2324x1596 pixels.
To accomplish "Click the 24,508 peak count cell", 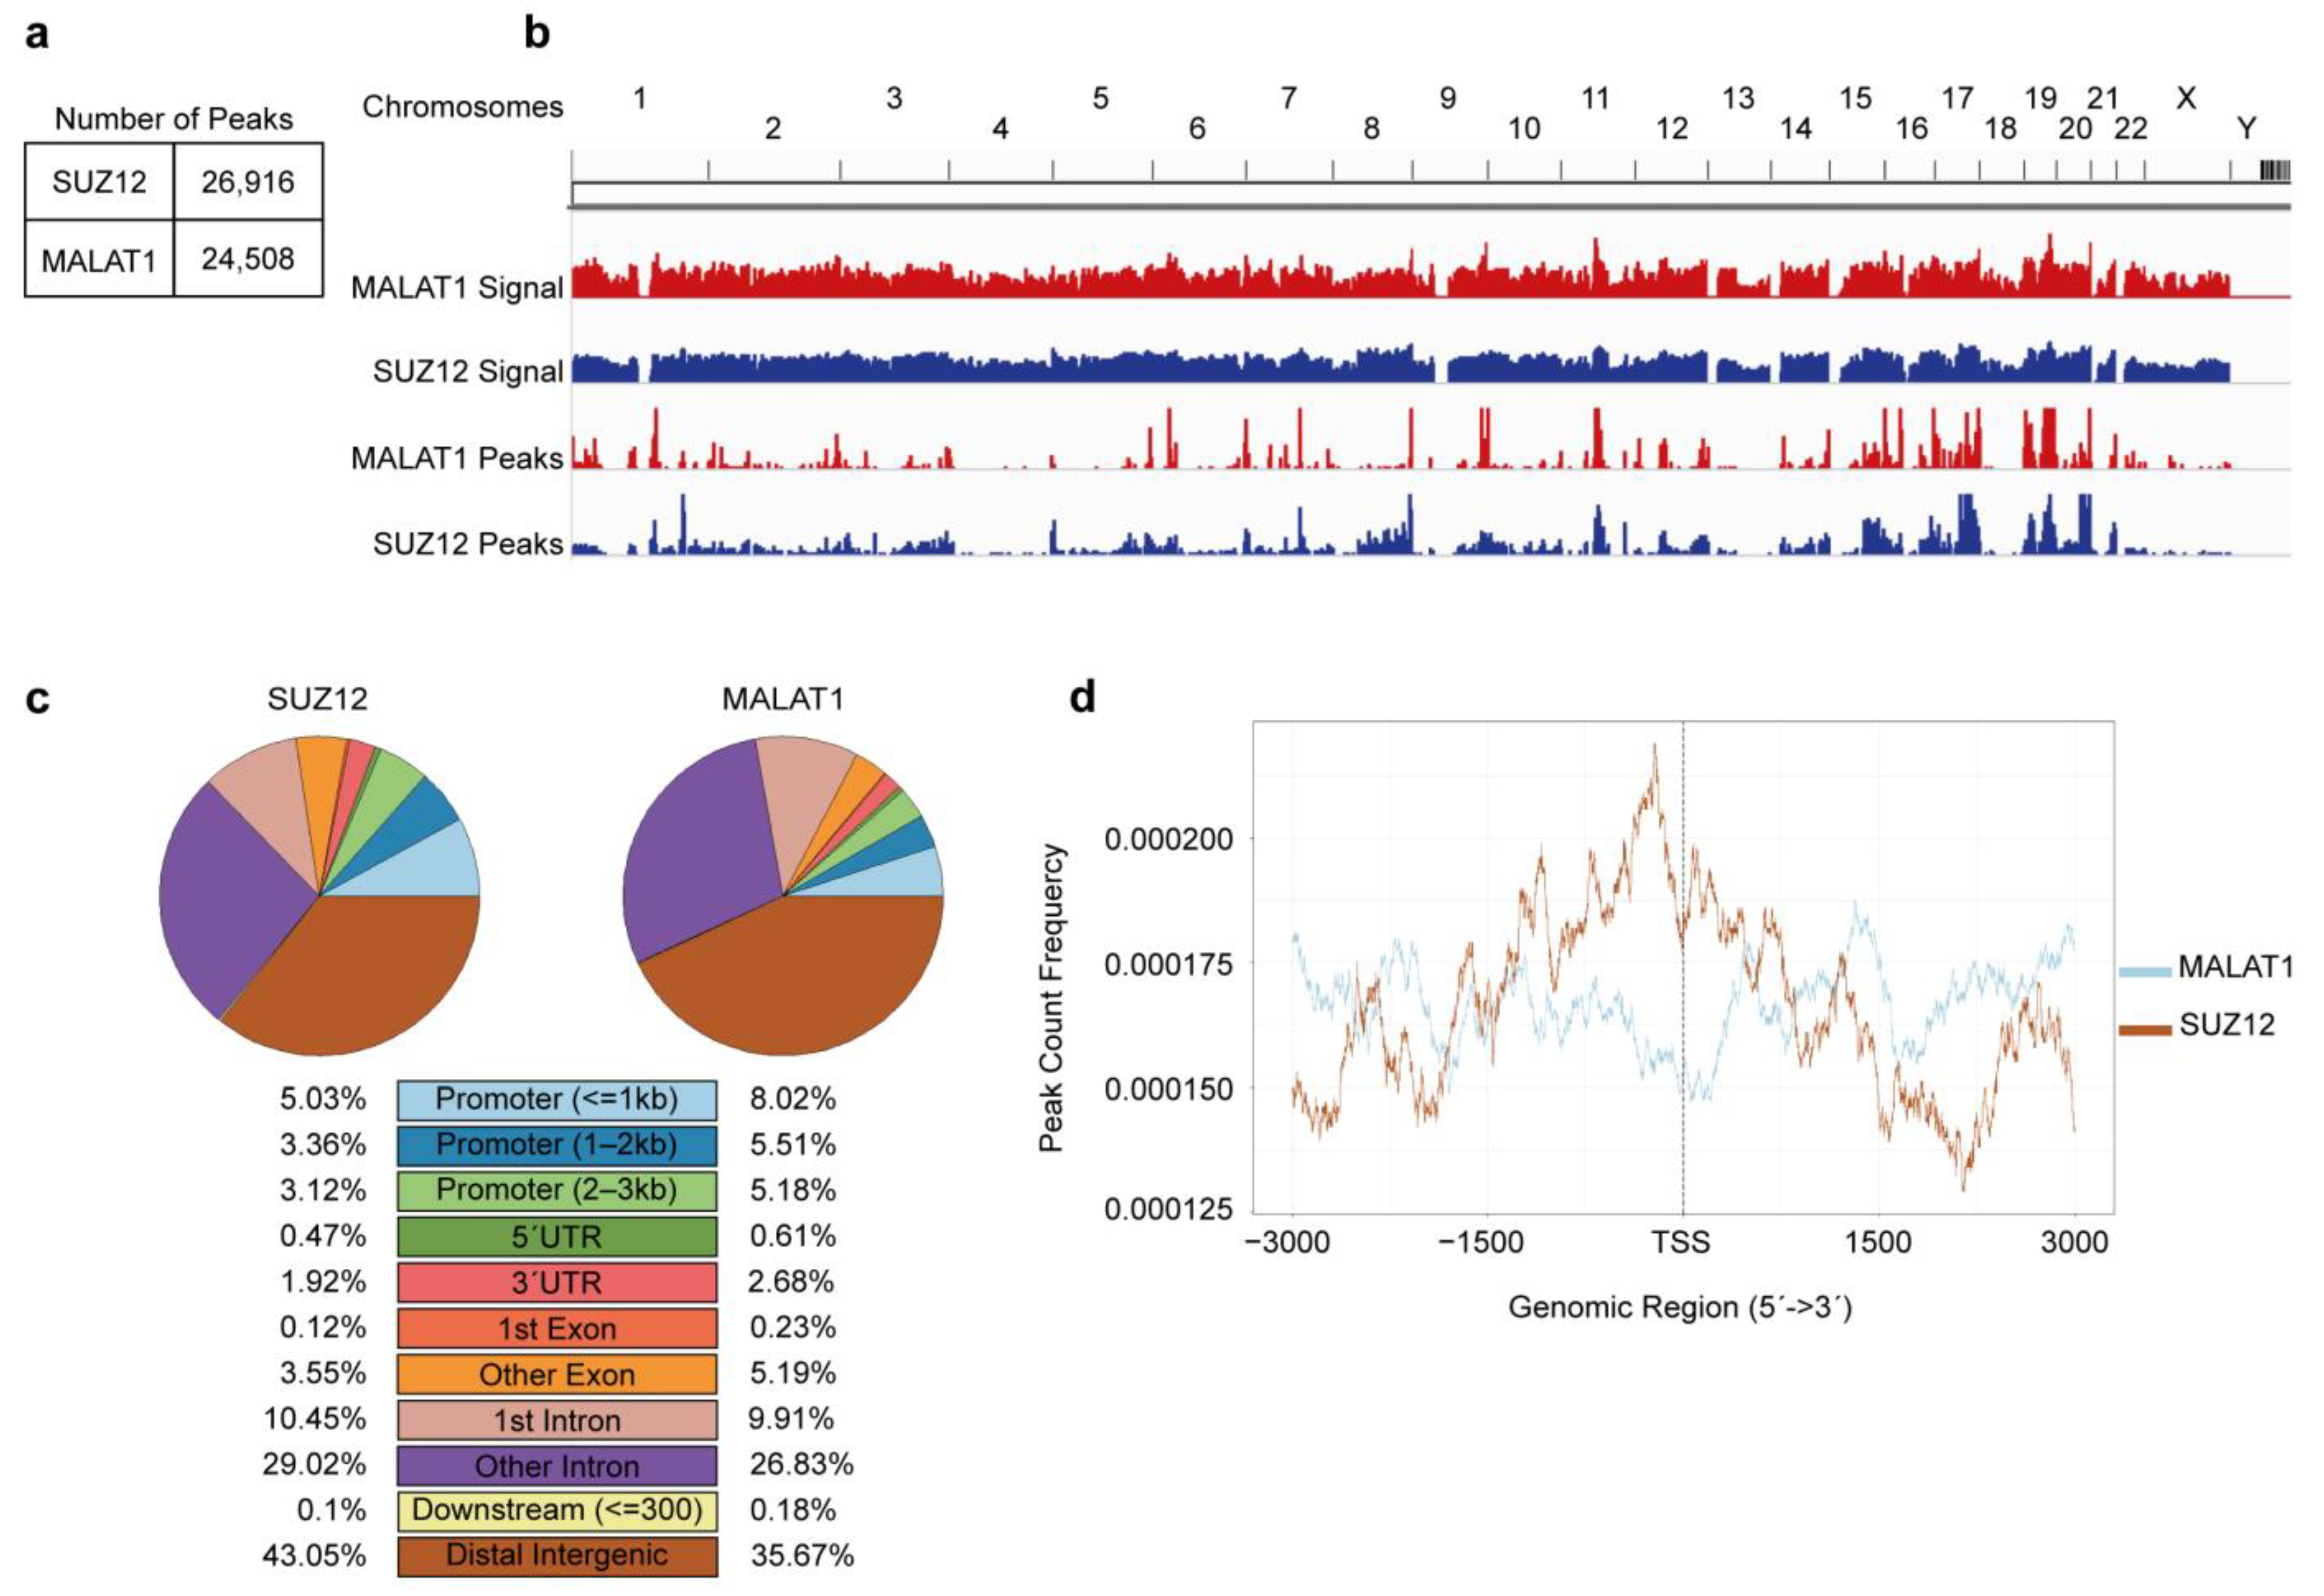I will [x=248, y=259].
